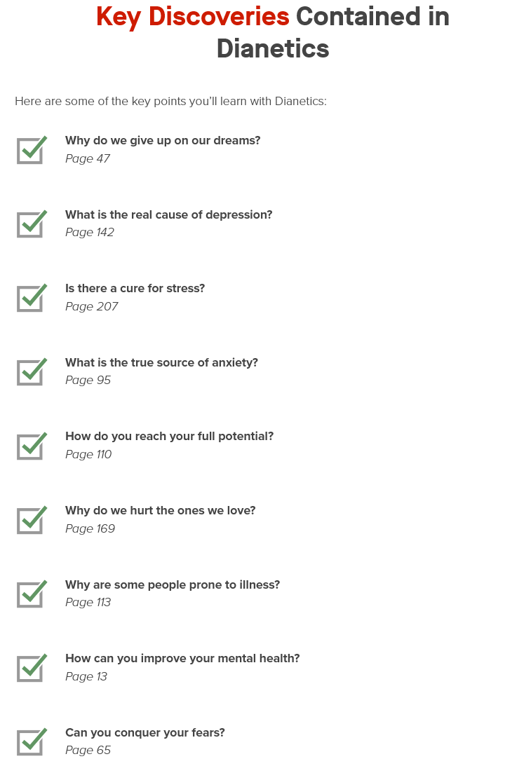Click checkbox by 'improve your mental health'
The width and height of the screenshot is (531, 780).
click(x=31, y=668)
